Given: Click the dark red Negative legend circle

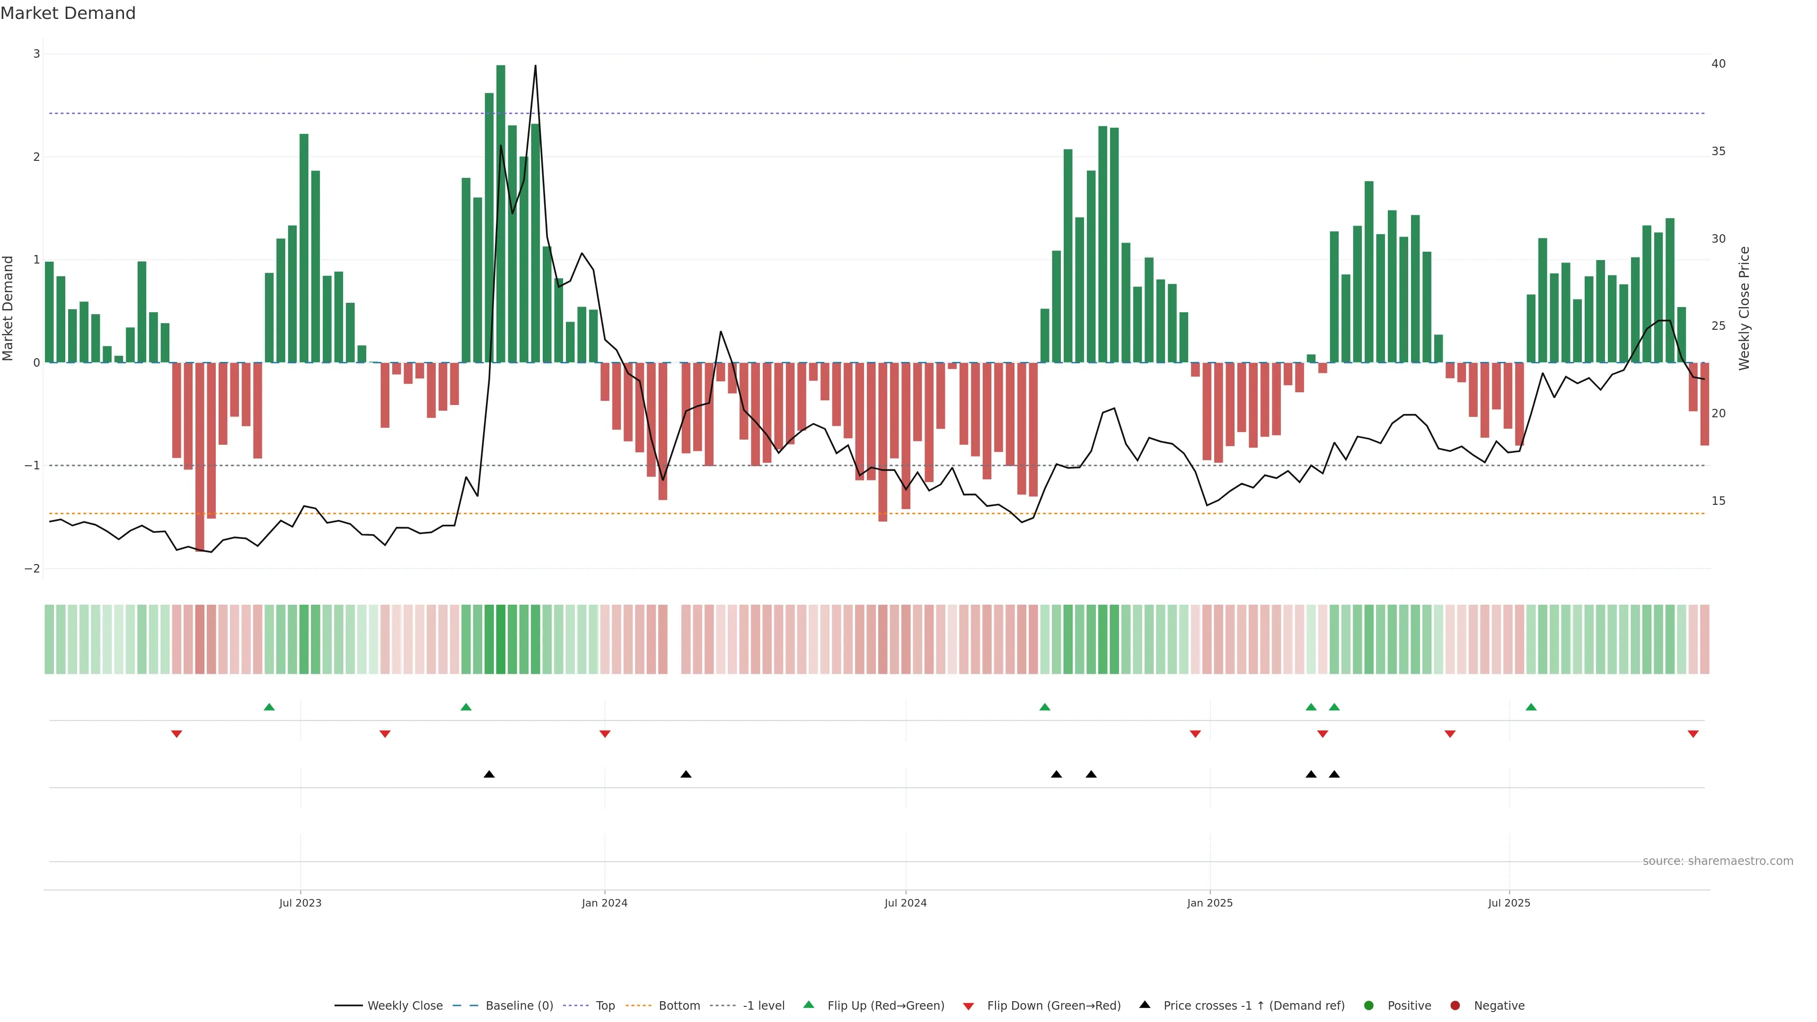Looking at the screenshot, I should pos(1455,1005).
